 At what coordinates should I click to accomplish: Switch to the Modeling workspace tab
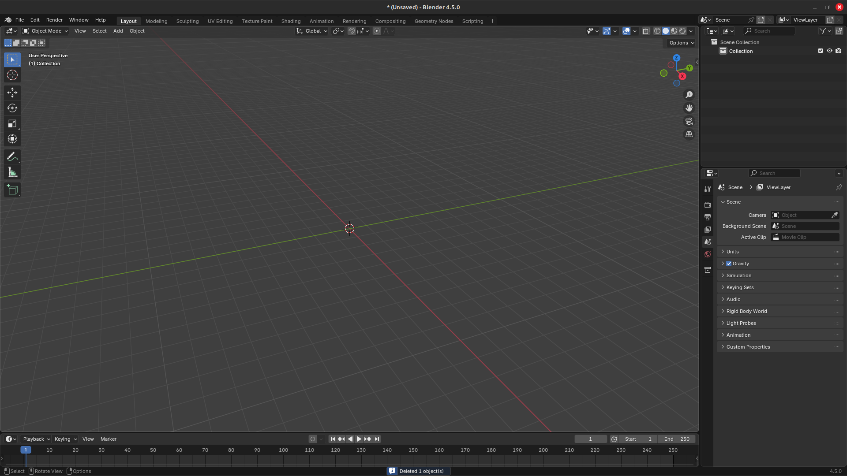point(156,21)
